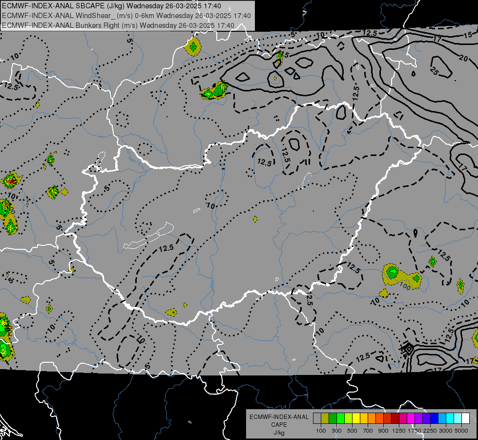Click the 700 legend scale value

tap(368, 431)
